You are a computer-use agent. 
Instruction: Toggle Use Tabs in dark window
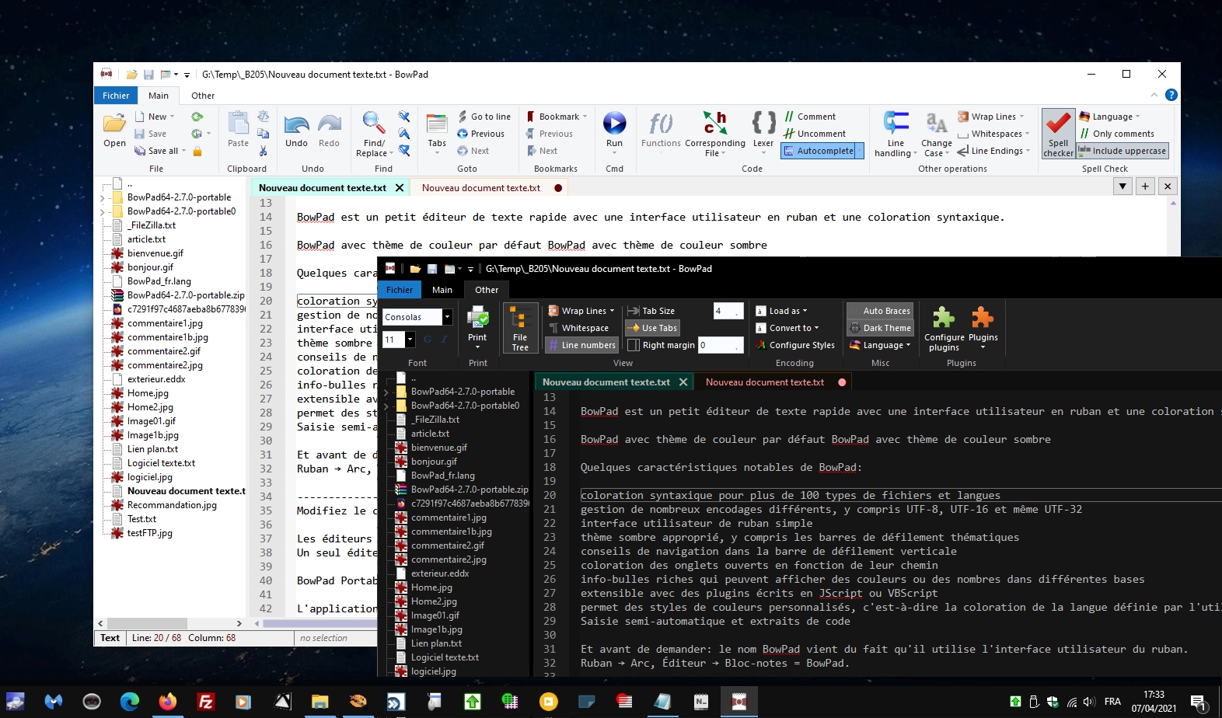[x=652, y=328]
